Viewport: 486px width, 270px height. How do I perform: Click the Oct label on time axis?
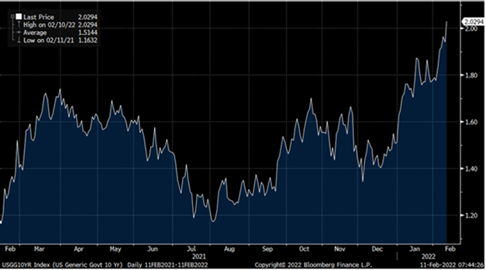click(304, 249)
